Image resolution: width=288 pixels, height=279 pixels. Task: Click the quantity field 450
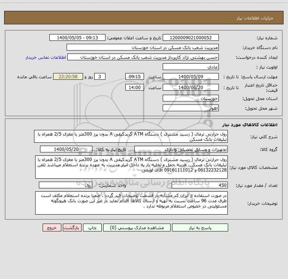[x=200, y=185]
